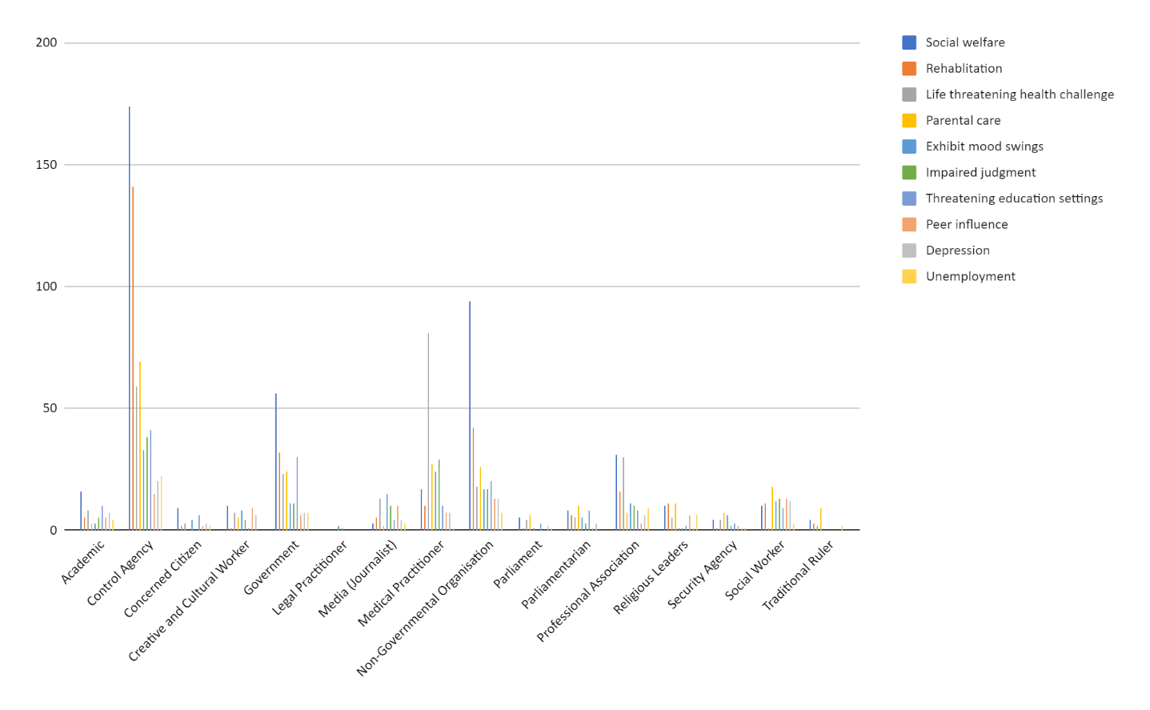Select the Life threatening health challenge swatch
1150x710 pixels.
click(x=909, y=94)
